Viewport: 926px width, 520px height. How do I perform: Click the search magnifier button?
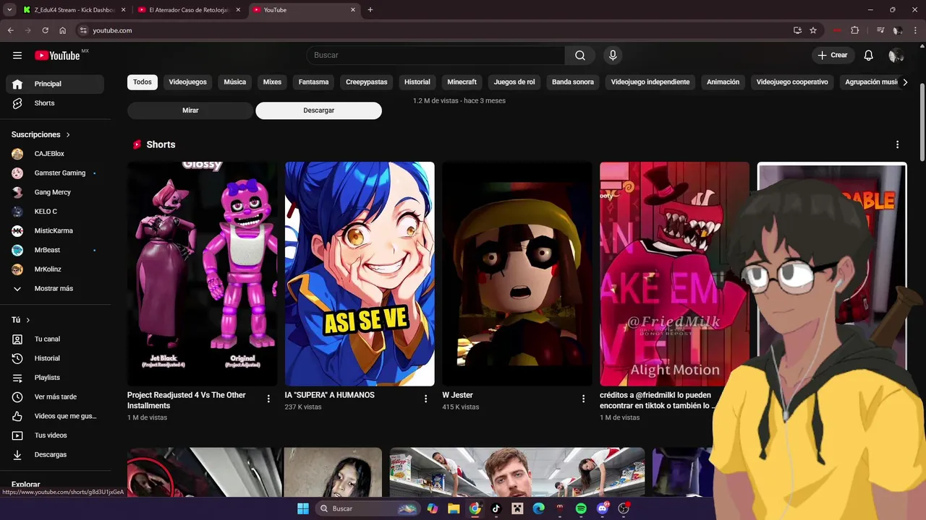580,56
